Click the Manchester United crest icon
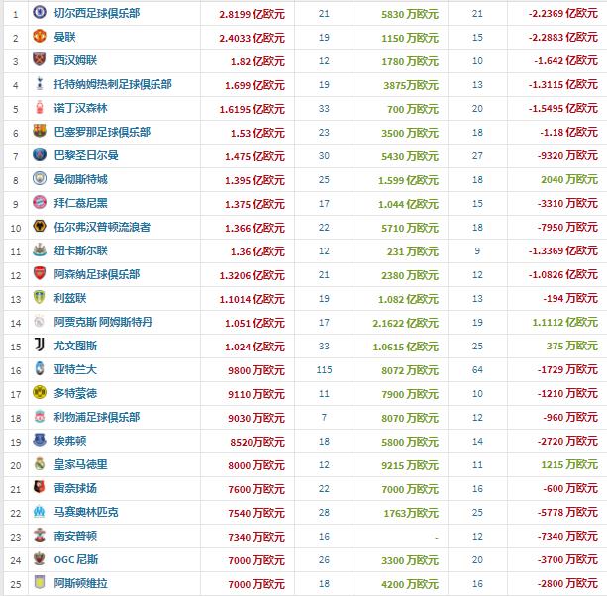Screen dimensions: 607x596 pyautogui.click(x=40, y=37)
